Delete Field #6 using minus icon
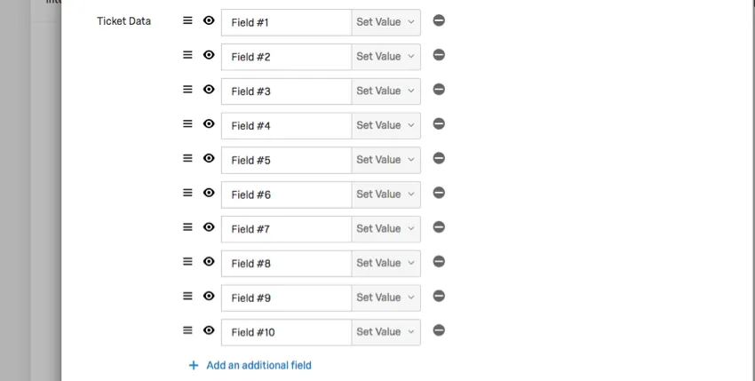This screenshot has width=755, height=381. tap(439, 193)
